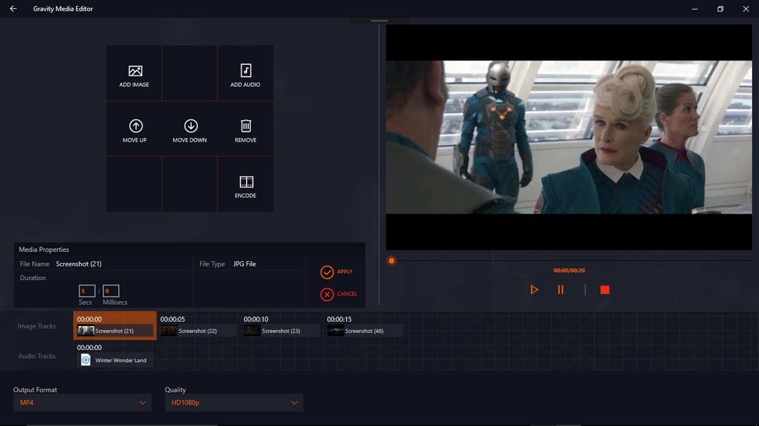The width and height of the screenshot is (759, 426).
Task: Stop playback with the red square
Action: pos(604,290)
